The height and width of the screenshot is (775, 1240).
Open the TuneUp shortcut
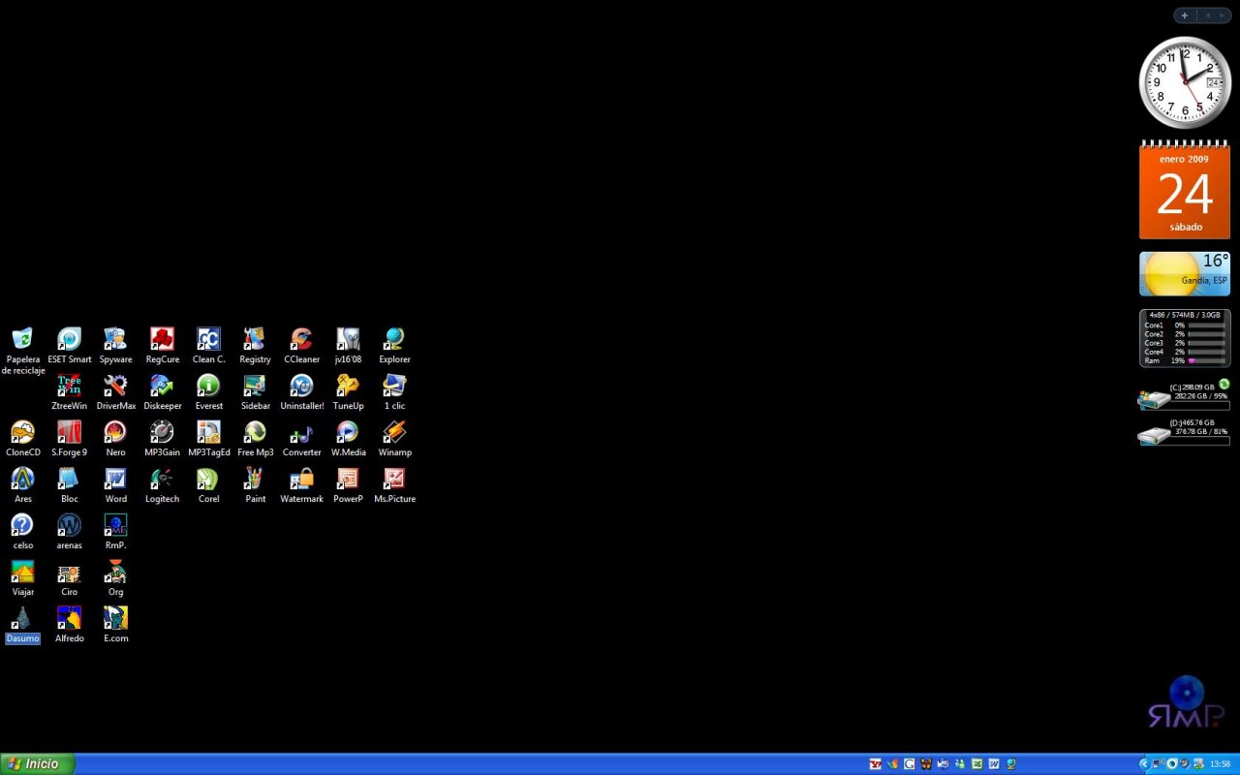pos(348,386)
